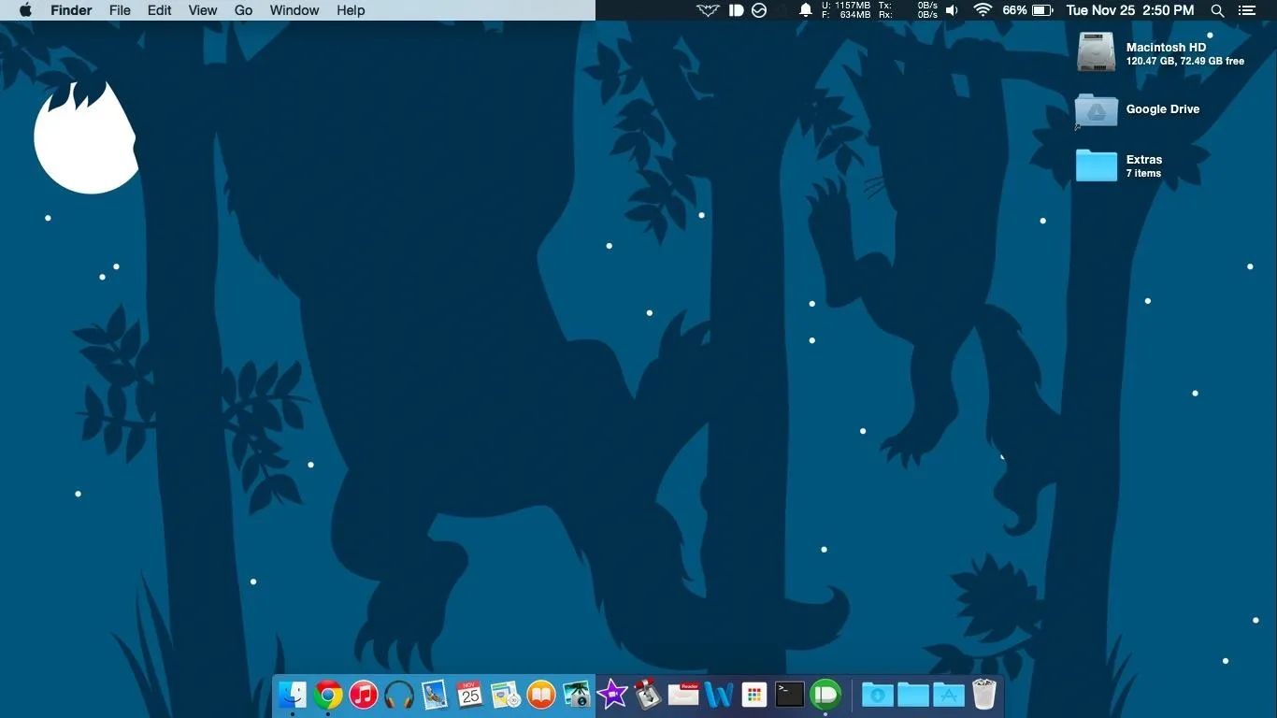
Task: Open the Reader envelope app icon
Action: (683, 695)
